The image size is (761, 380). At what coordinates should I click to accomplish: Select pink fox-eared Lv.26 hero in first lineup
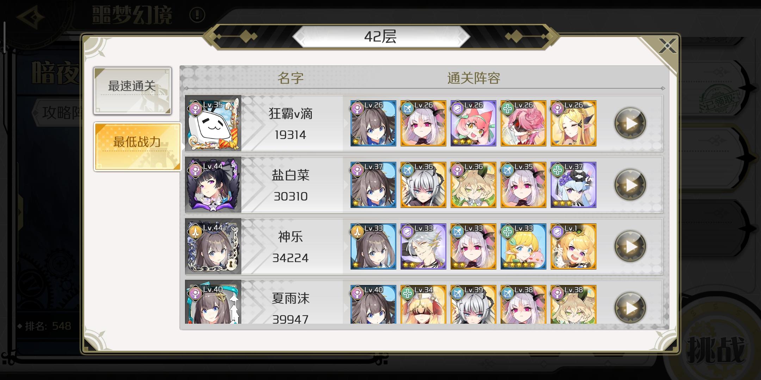(x=473, y=123)
